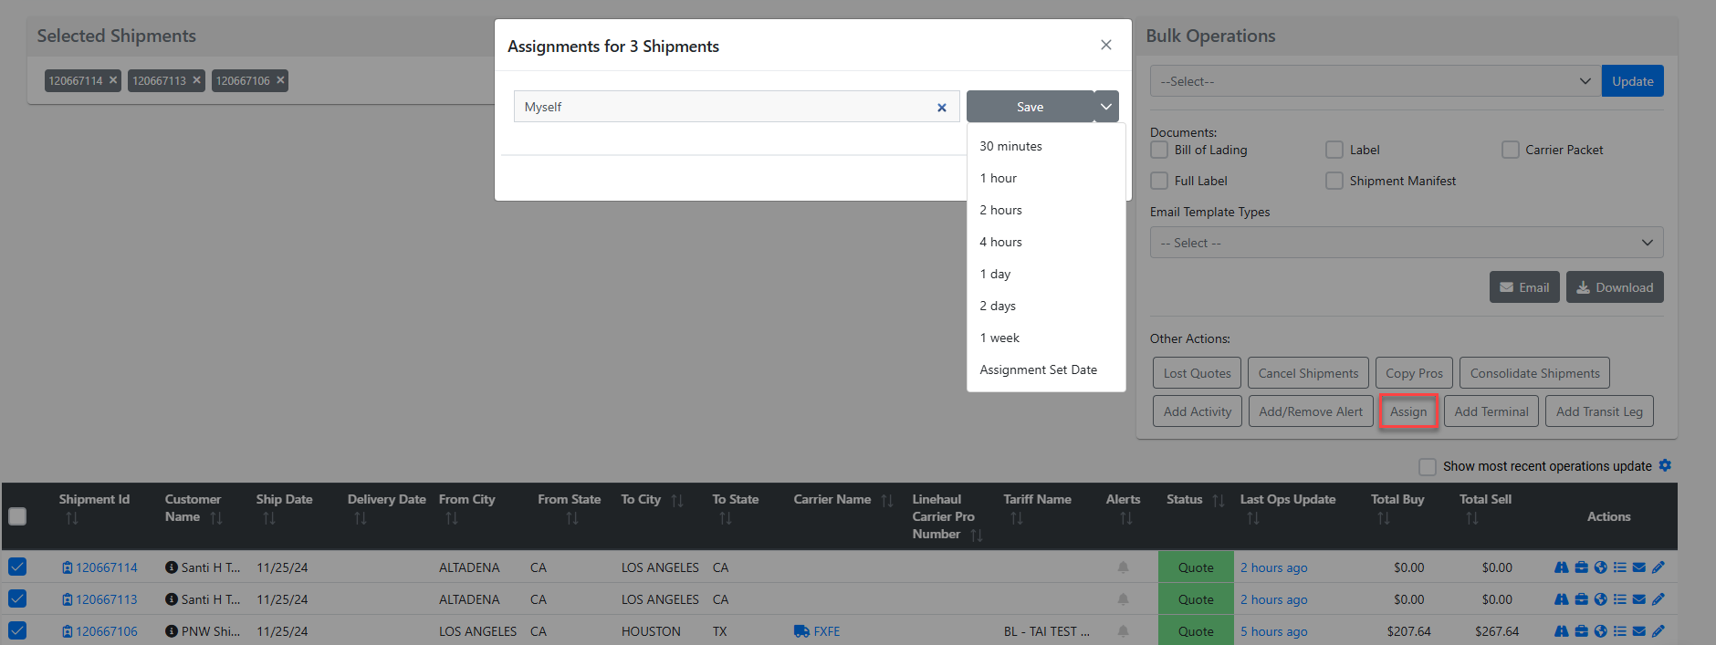Click list icon in row 120667114

1619,567
